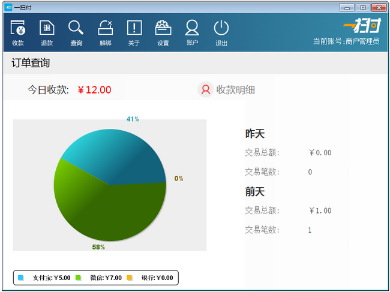The height and width of the screenshot is (292, 390).
Task: Open the 收款明细 details link
Action: pos(235,90)
